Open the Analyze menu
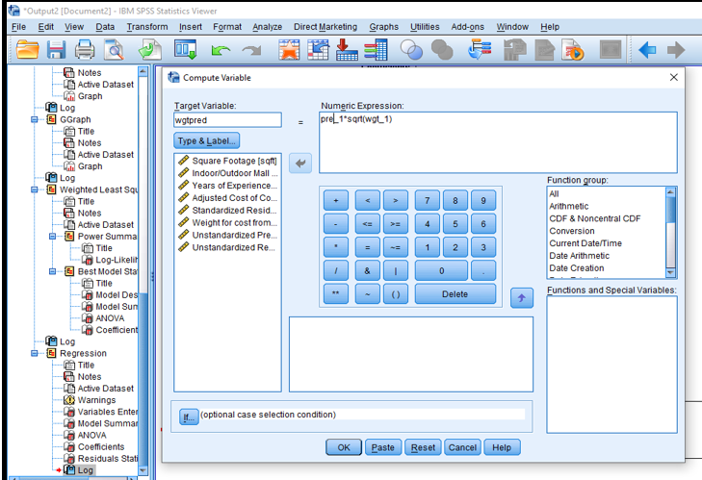702x480 pixels. point(267,27)
